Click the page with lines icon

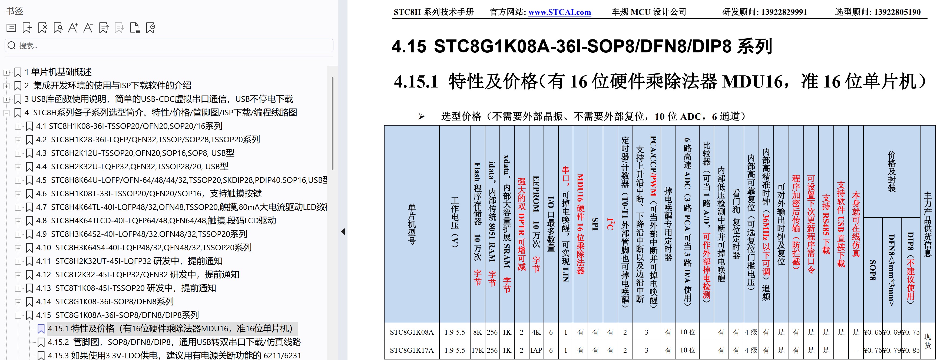click(x=135, y=28)
